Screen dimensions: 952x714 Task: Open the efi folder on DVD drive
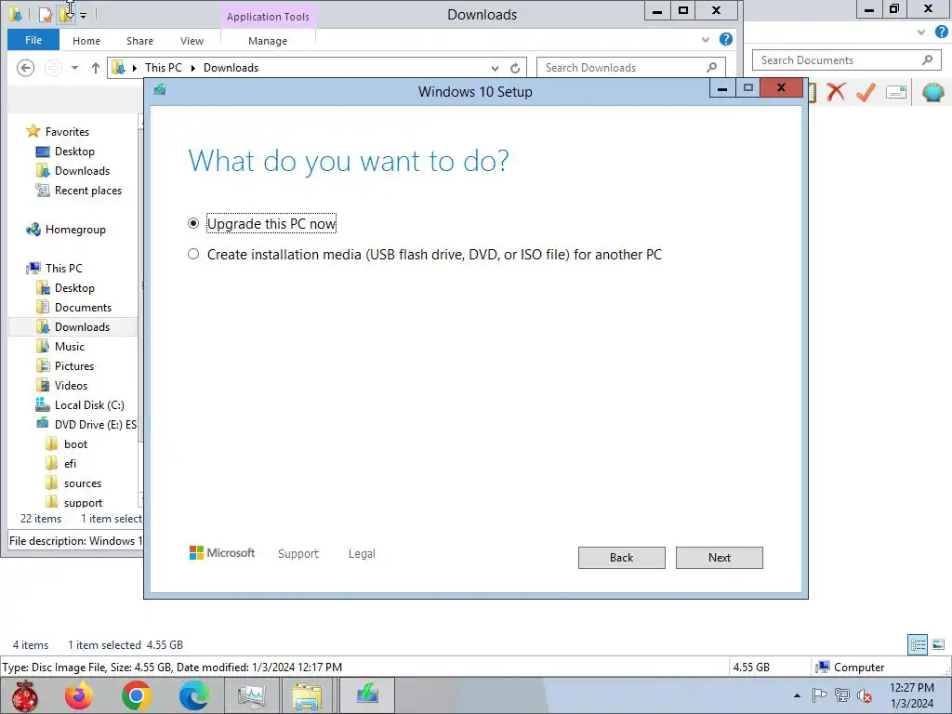point(70,463)
